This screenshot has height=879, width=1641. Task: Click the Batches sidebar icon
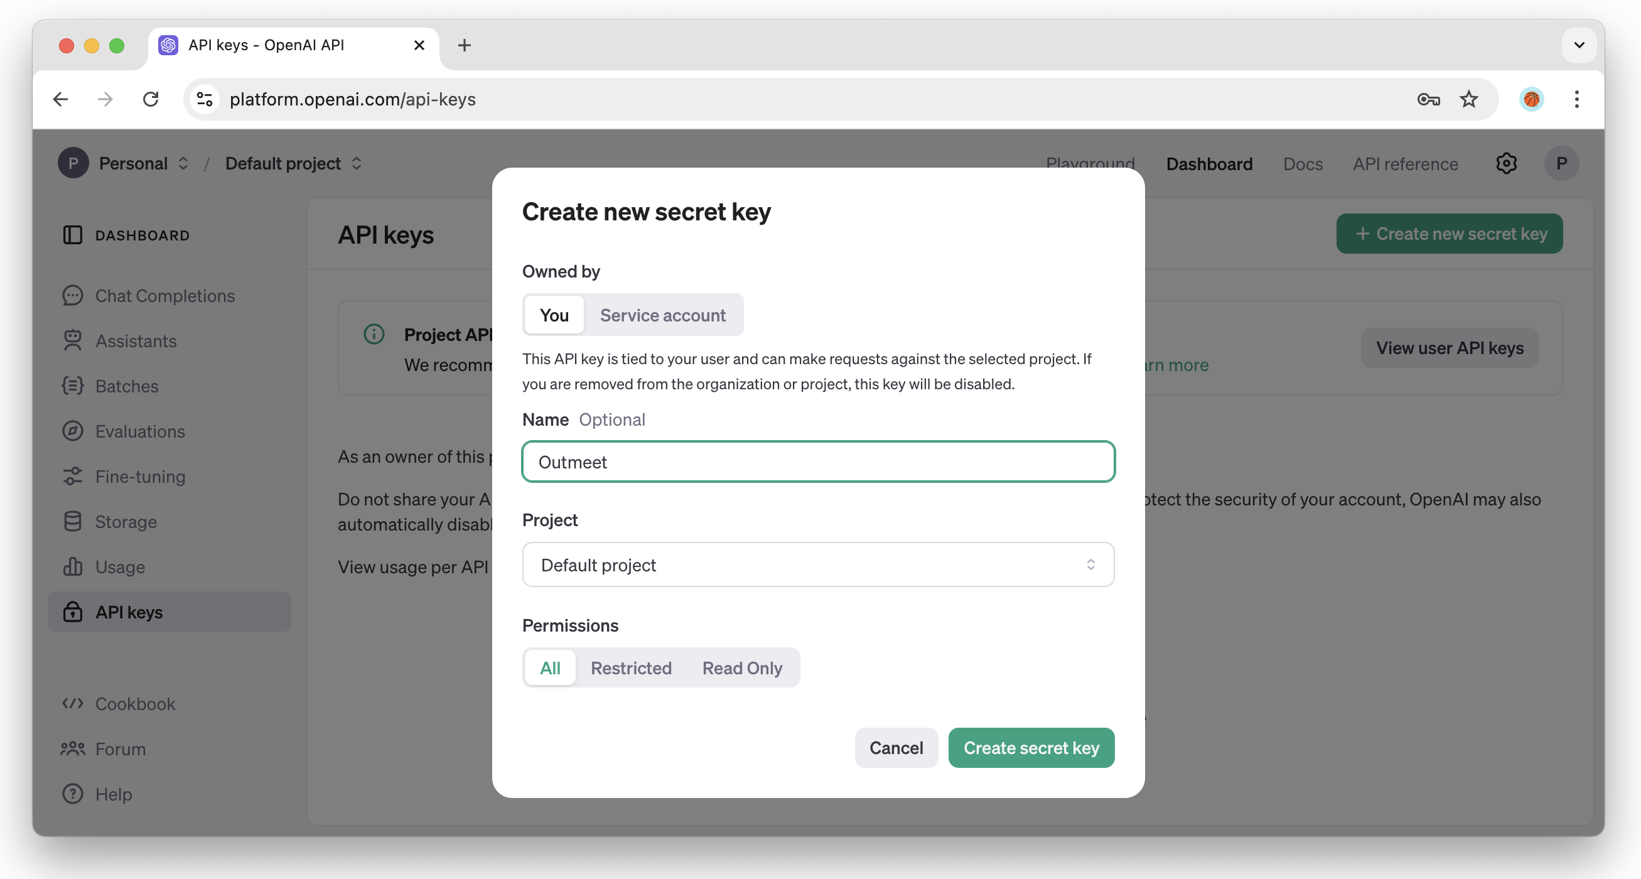pyautogui.click(x=74, y=386)
